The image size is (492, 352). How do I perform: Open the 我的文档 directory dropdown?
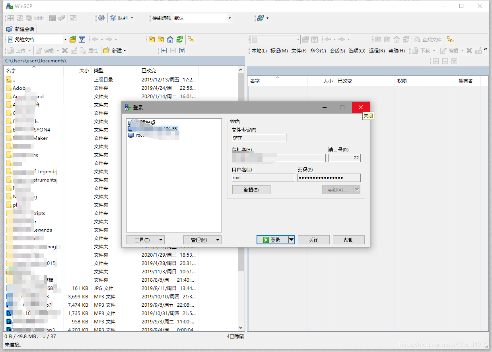(x=65, y=39)
